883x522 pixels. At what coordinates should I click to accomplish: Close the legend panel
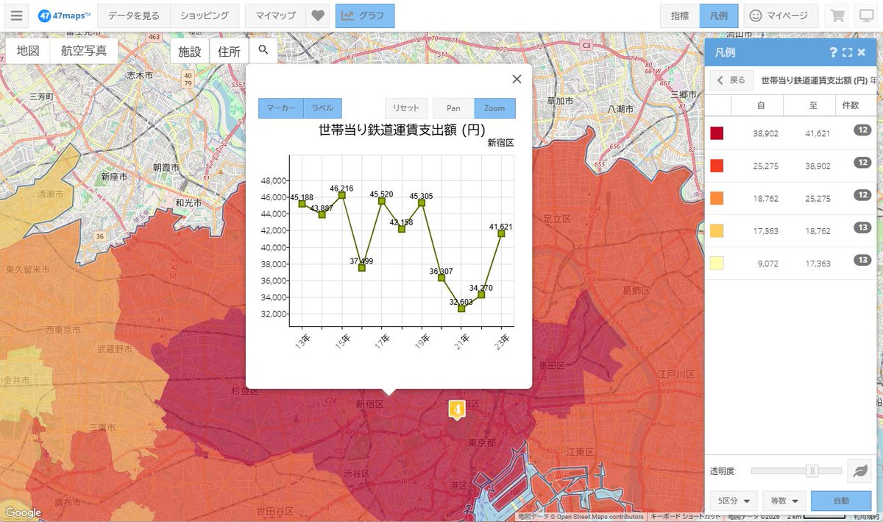coord(861,52)
